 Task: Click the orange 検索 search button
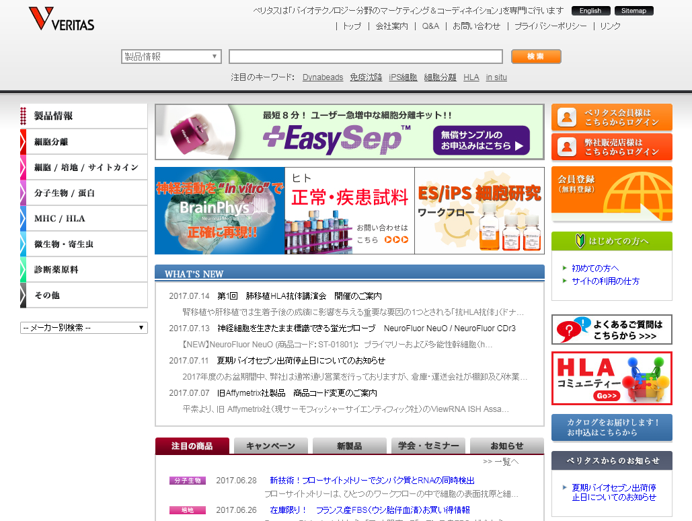(536, 57)
